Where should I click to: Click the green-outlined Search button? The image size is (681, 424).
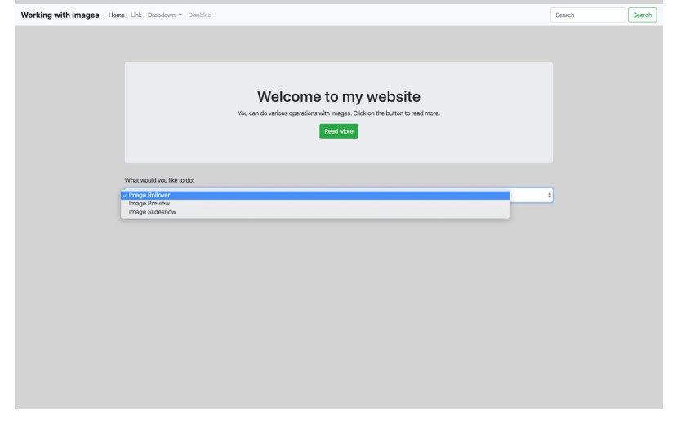[x=642, y=15]
